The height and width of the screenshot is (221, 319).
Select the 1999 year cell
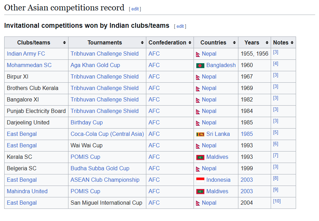tap(254, 168)
